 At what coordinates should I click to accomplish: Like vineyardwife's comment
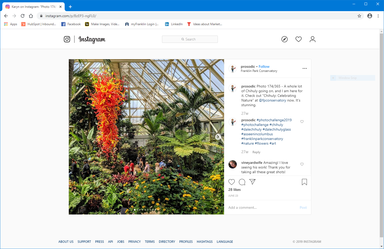pos(302,164)
